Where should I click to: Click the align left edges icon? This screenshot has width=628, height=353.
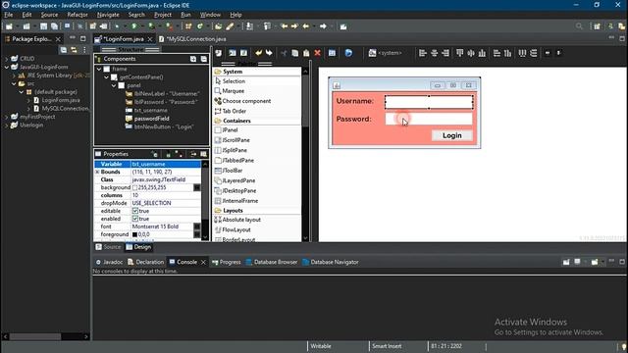[x=423, y=53]
